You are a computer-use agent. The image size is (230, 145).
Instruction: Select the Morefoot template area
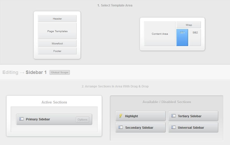tap(57, 44)
